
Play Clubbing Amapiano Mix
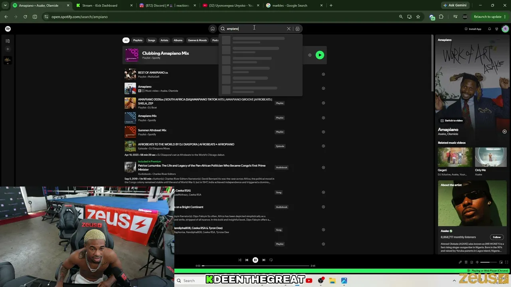point(320,55)
